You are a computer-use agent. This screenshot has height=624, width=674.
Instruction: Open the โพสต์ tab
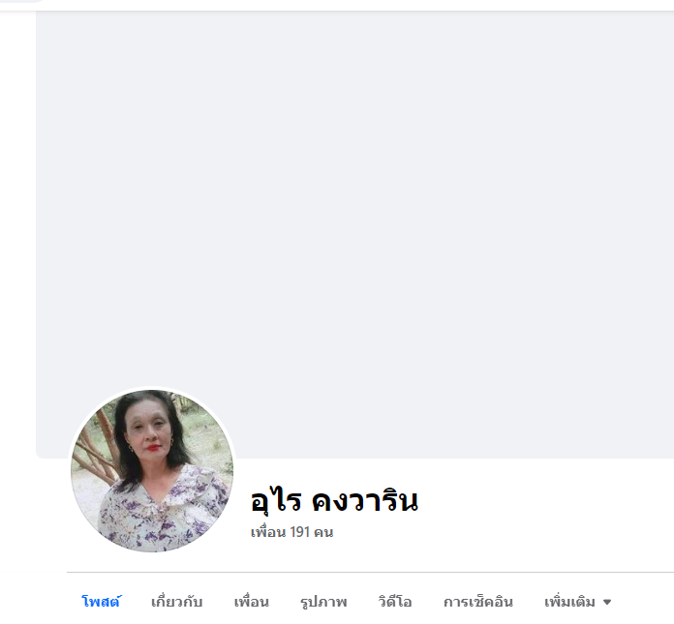point(102,601)
